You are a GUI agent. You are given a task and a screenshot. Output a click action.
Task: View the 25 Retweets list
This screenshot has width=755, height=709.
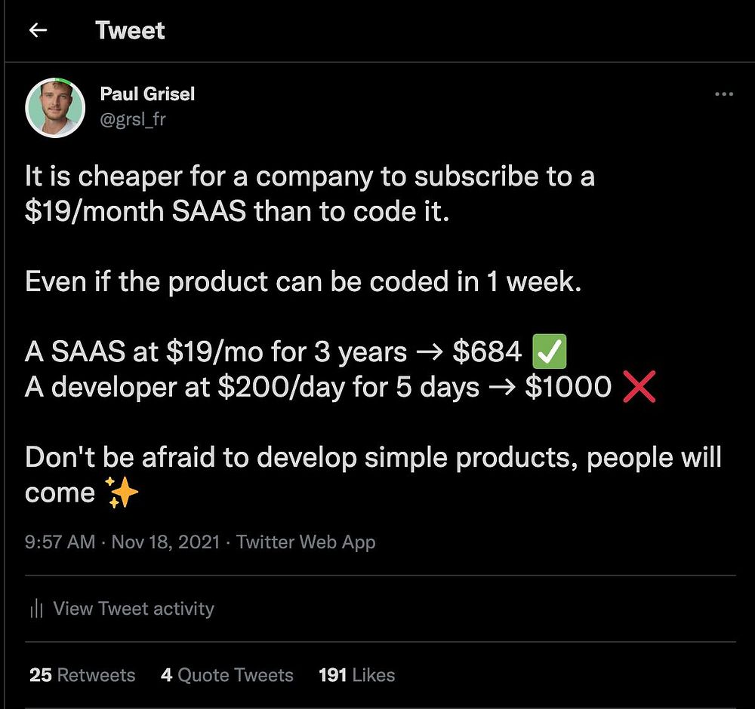point(82,675)
